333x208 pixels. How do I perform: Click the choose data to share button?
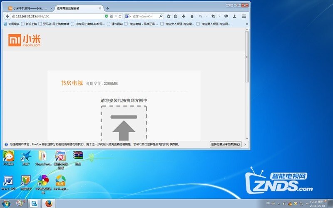pyautogui.click(x=226, y=144)
